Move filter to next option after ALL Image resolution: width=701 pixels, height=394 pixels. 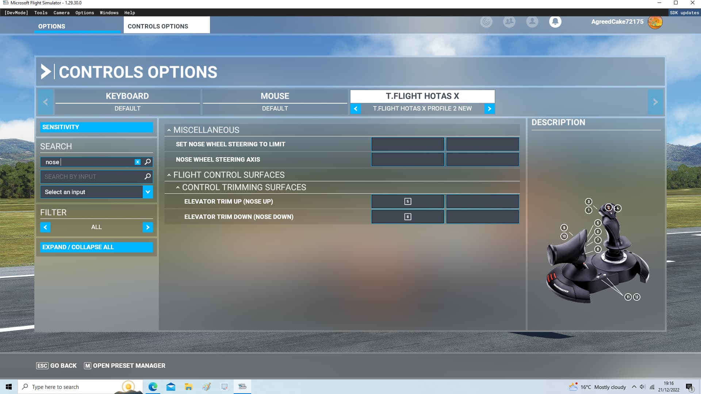[148, 227]
